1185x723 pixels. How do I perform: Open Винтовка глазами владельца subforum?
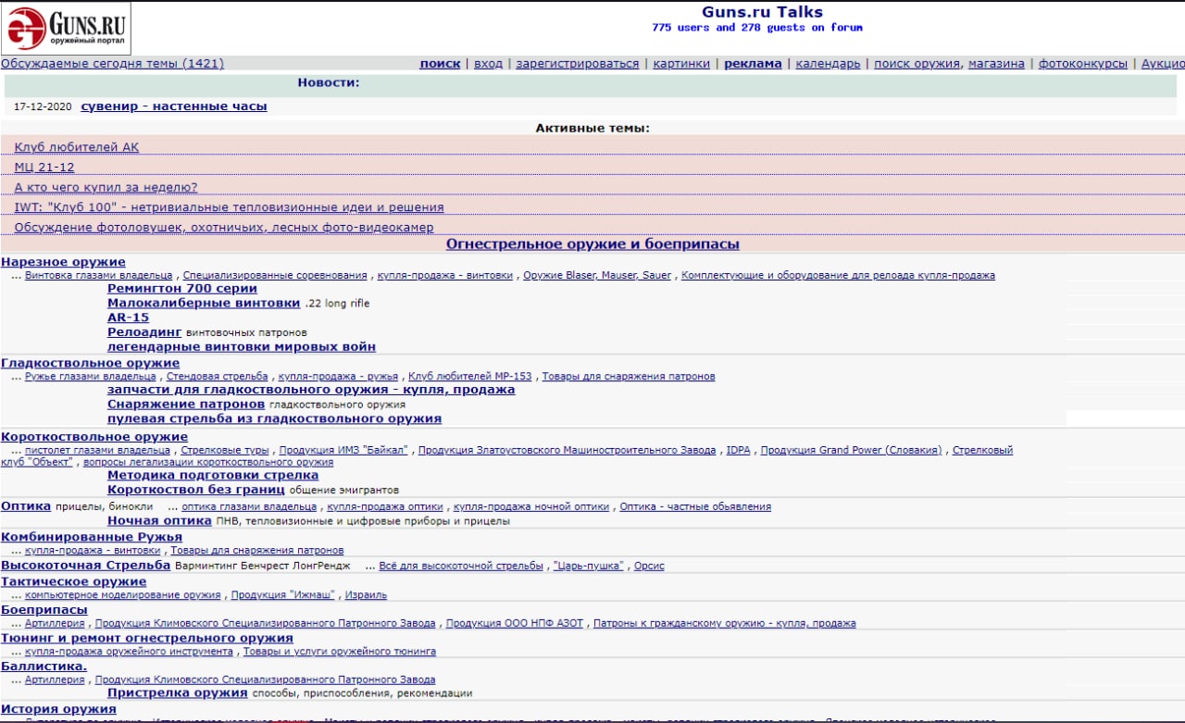coord(98,275)
